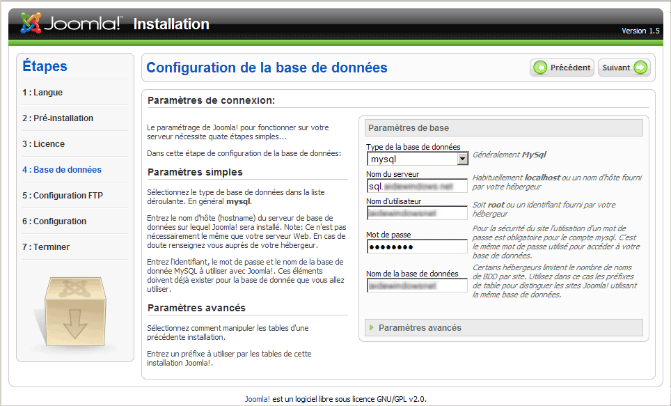Click the 'Version 1.5' text in header
This screenshot has width=671, height=406.
[640, 31]
